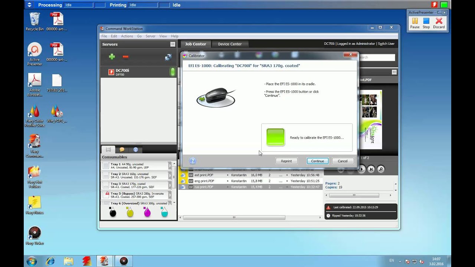475x267 pixels.
Task: Expand Tray 1 A4 90g. uncoated arrow
Action: pyautogui.click(x=170, y=166)
